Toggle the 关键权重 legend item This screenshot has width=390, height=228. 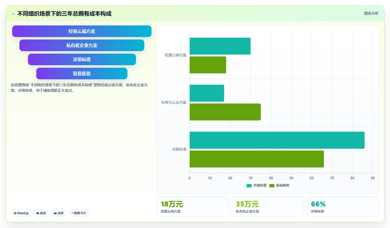(256, 185)
